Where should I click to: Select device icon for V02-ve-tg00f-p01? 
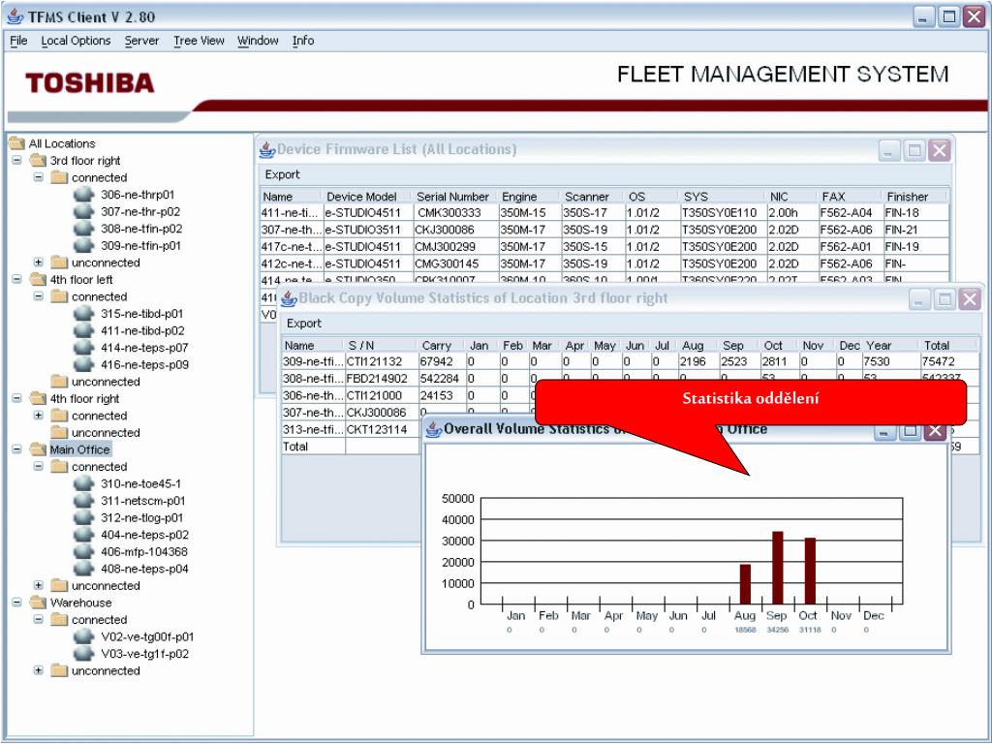pos(83,636)
